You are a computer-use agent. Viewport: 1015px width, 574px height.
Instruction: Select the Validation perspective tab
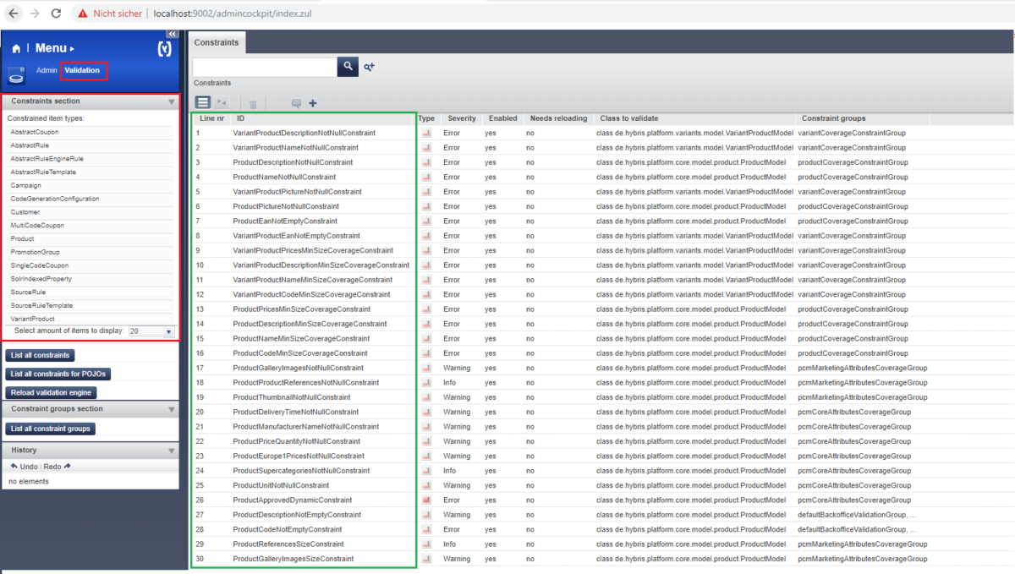tap(83, 71)
